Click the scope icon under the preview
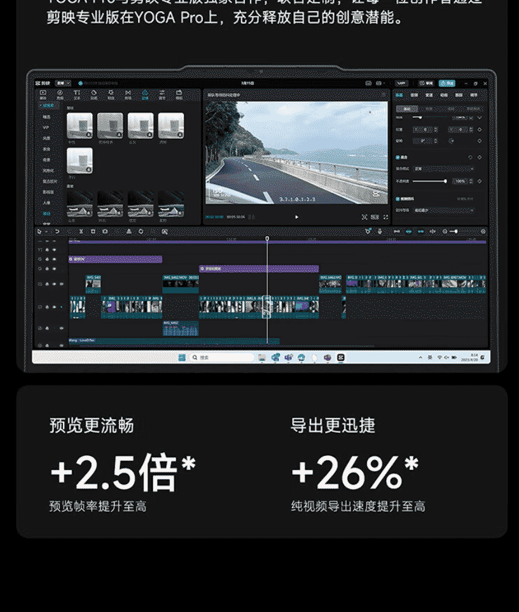Viewport: 519px width, 612px height. 364,217
